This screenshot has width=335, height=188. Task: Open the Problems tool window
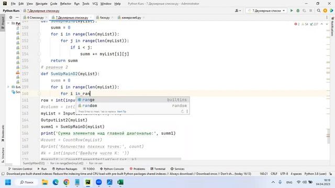[x=137, y=169]
